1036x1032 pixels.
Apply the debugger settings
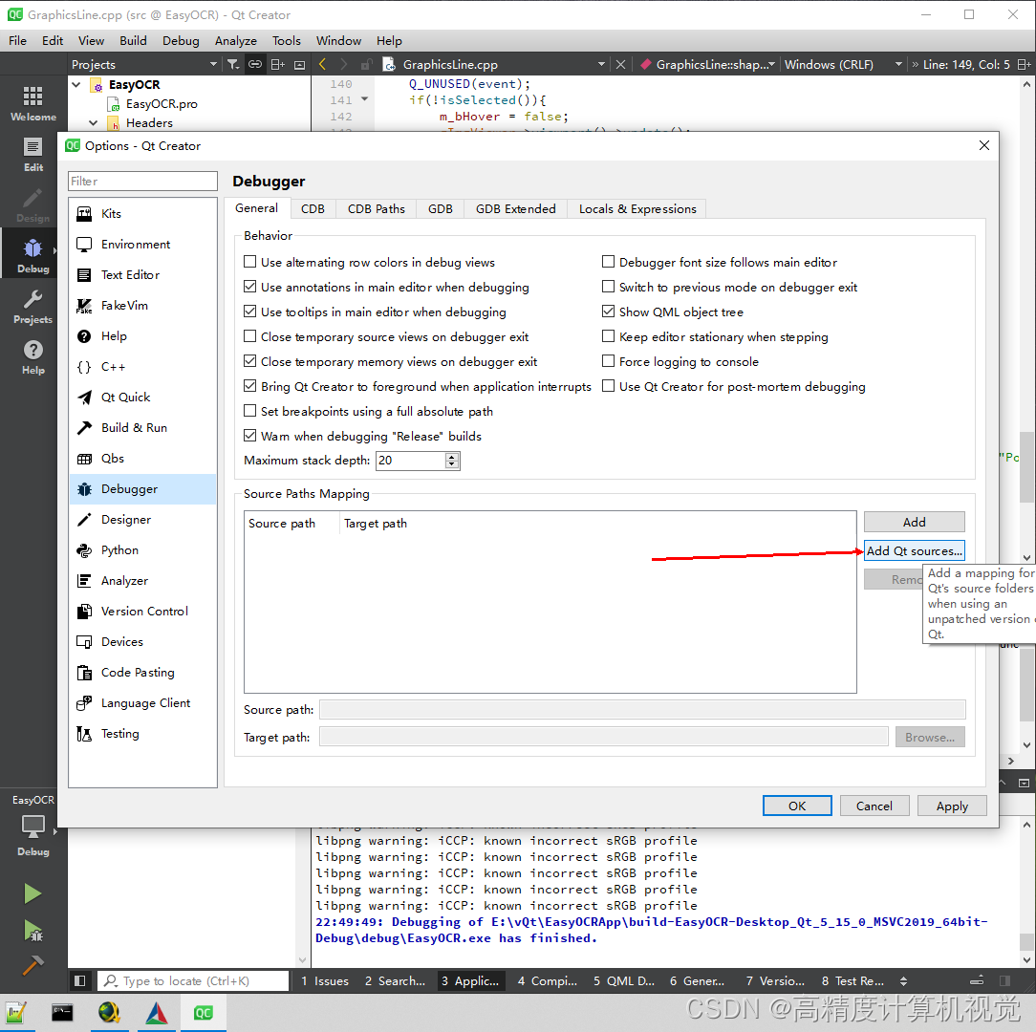tap(952, 806)
